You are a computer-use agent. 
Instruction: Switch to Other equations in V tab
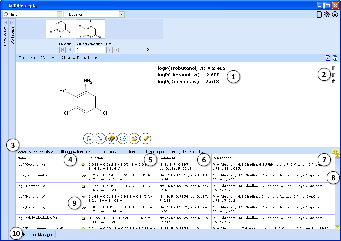click(x=75, y=152)
